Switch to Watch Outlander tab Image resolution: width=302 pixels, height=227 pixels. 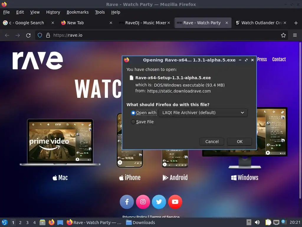261,23
